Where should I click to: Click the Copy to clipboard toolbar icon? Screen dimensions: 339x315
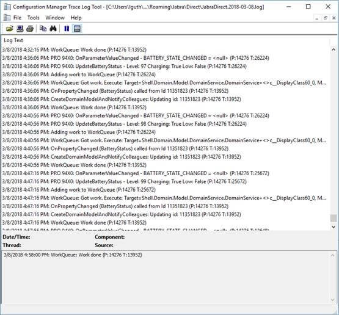pyautogui.click(x=43, y=29)
